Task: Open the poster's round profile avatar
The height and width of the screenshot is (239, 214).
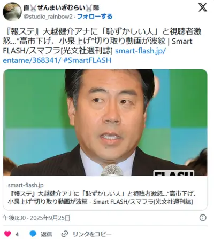Action: click(x=12, y=12)
